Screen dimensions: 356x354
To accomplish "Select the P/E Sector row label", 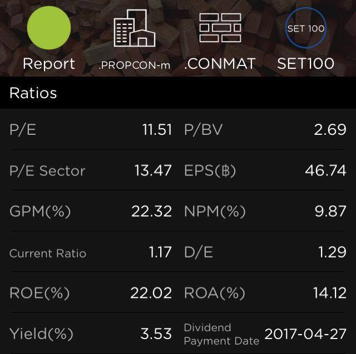I will coord(47,171).
